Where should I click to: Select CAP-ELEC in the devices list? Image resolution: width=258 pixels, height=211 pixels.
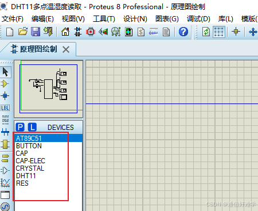pyautogui.click(x=49, y=161)
